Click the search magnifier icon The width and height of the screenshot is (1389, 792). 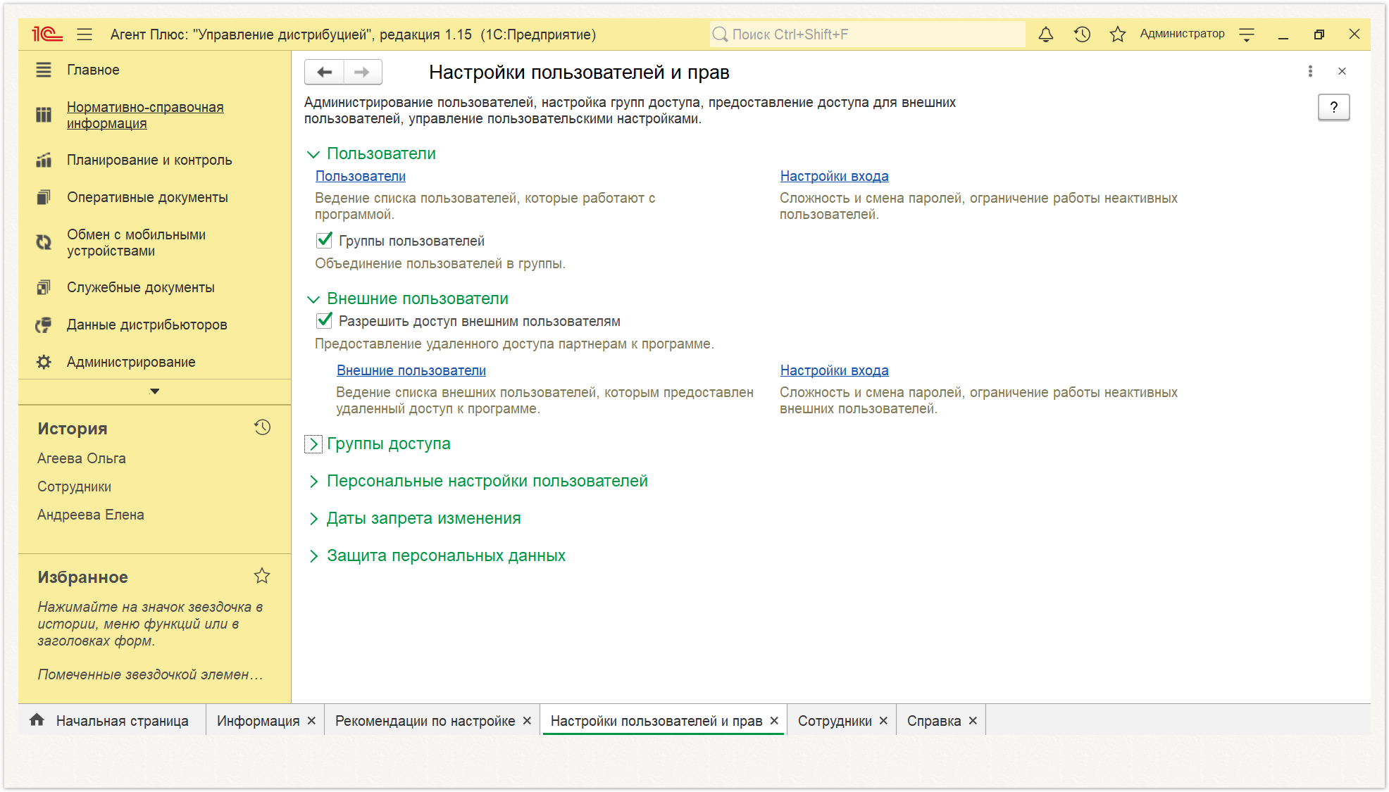(720, 34)
